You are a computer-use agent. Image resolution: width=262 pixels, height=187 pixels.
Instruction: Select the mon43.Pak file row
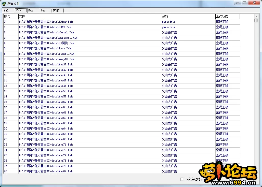[x=122, y=75]
